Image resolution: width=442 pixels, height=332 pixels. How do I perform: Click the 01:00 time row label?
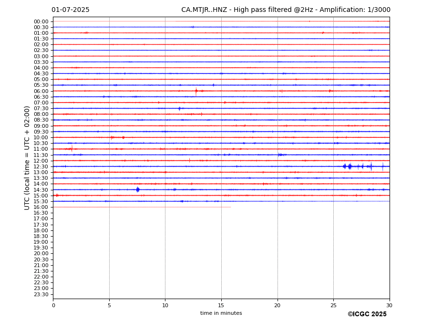pos(41,33)
